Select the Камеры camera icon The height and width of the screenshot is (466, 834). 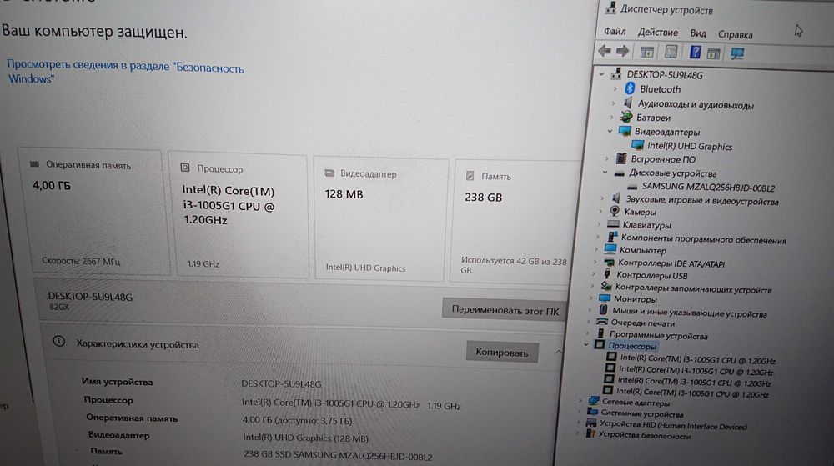[x=615, y=211]
